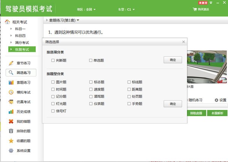
Task: Expand the 科目四 tree item
Action: point(11,35)
